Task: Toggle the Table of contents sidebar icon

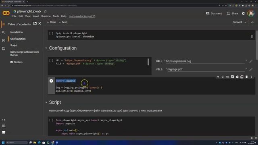Action: click(x=4, y=24)
